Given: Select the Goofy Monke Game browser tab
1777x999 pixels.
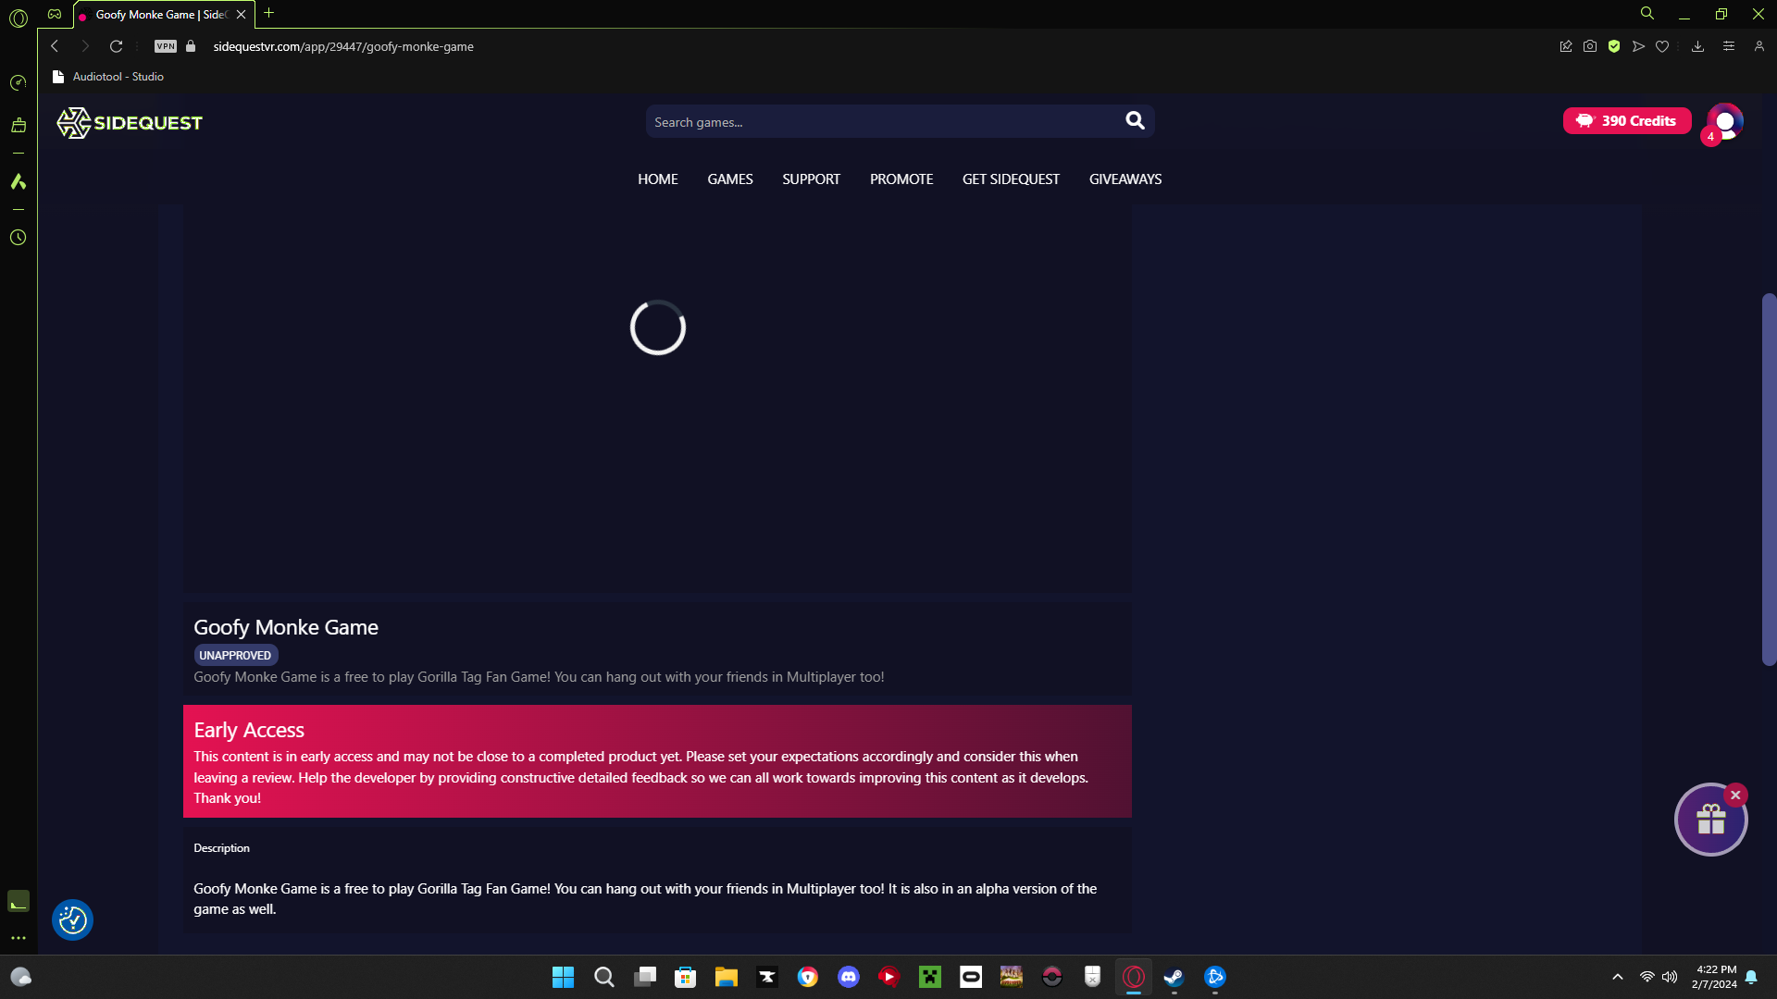Looking at the screenshot, I should tap(157, 14).
